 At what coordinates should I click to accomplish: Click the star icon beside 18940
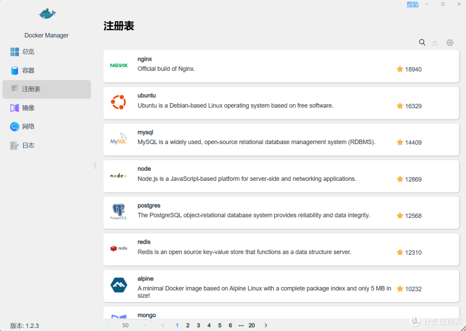click(x=400, y=69)
